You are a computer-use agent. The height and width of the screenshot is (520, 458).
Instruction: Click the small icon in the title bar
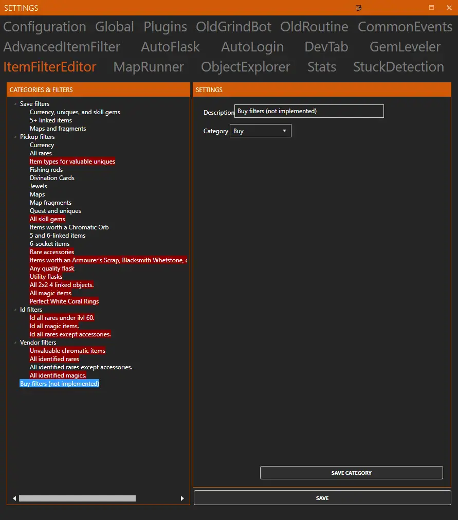point(359,8)
